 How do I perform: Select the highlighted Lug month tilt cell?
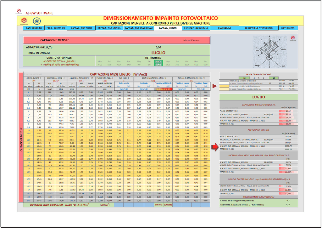coord(159,62)
